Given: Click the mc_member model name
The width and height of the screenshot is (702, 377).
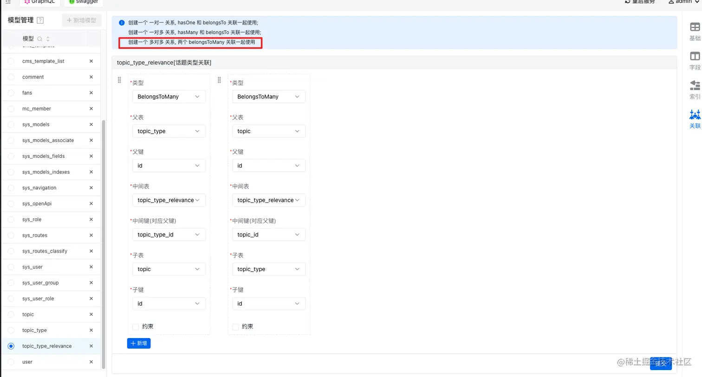Looking at the screenshot, I should (37, 109).
